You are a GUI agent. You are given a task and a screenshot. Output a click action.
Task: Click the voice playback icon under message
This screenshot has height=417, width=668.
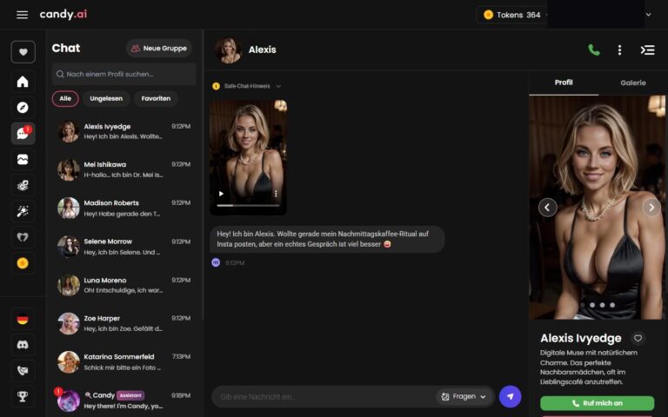pyautogui.click(x=216, y=262)
